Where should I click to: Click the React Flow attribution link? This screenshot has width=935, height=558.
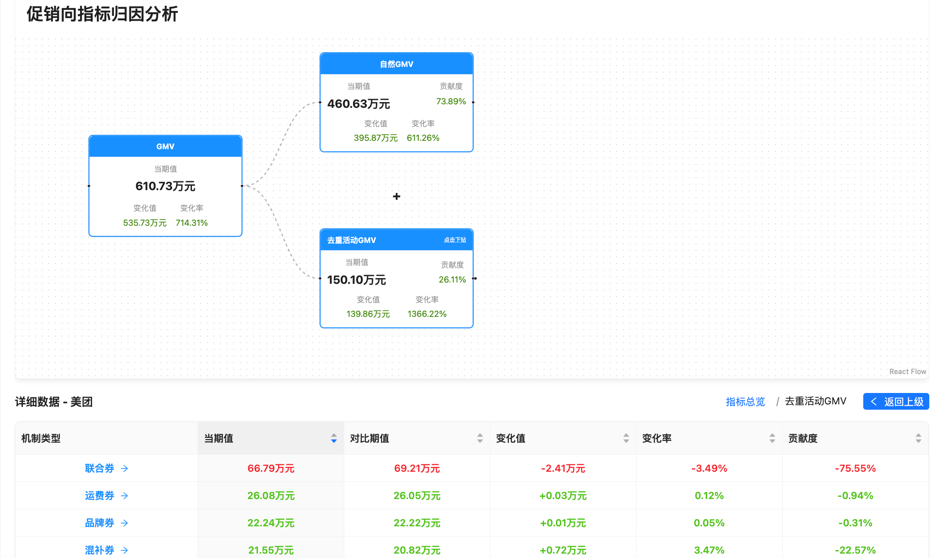(x=908, y=371)
